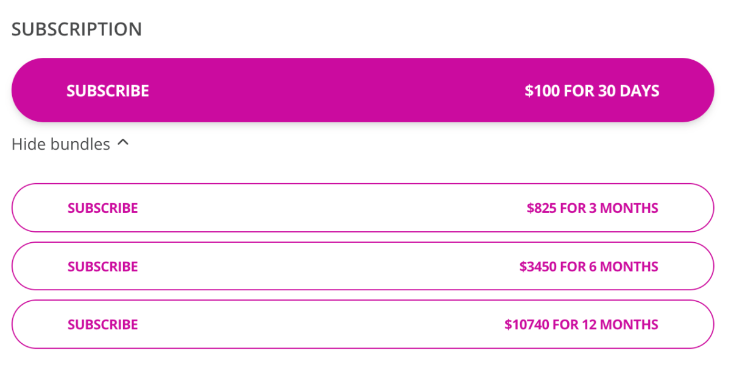Click SUBSCRIBE text in the 12 months row

(103, 324)
